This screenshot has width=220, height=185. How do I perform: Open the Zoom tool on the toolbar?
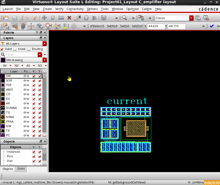click(x=124, y=18)
